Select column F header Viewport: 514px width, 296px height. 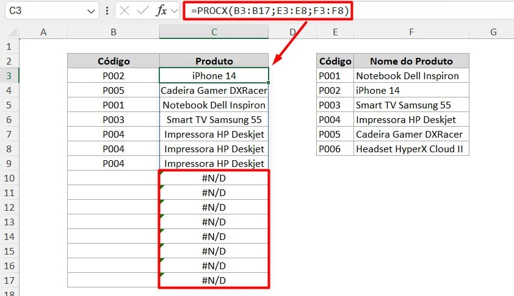(411, 32)
